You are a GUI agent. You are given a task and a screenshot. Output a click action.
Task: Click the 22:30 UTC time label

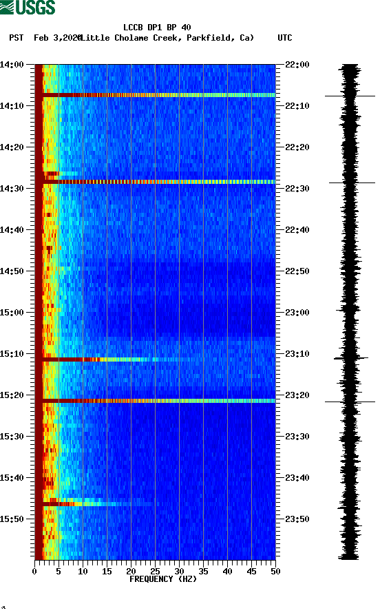(297, 188)
